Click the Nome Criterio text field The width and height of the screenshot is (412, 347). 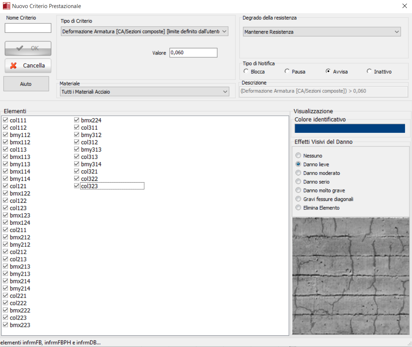[x=28, y=28]
